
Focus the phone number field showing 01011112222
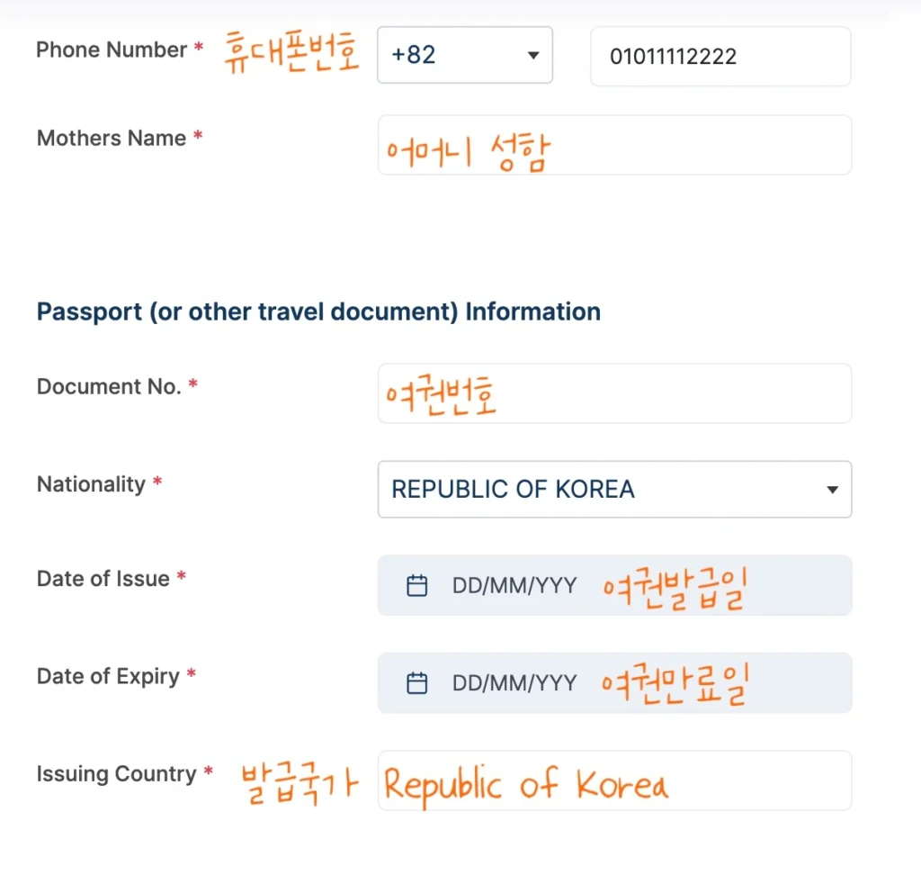720,57
